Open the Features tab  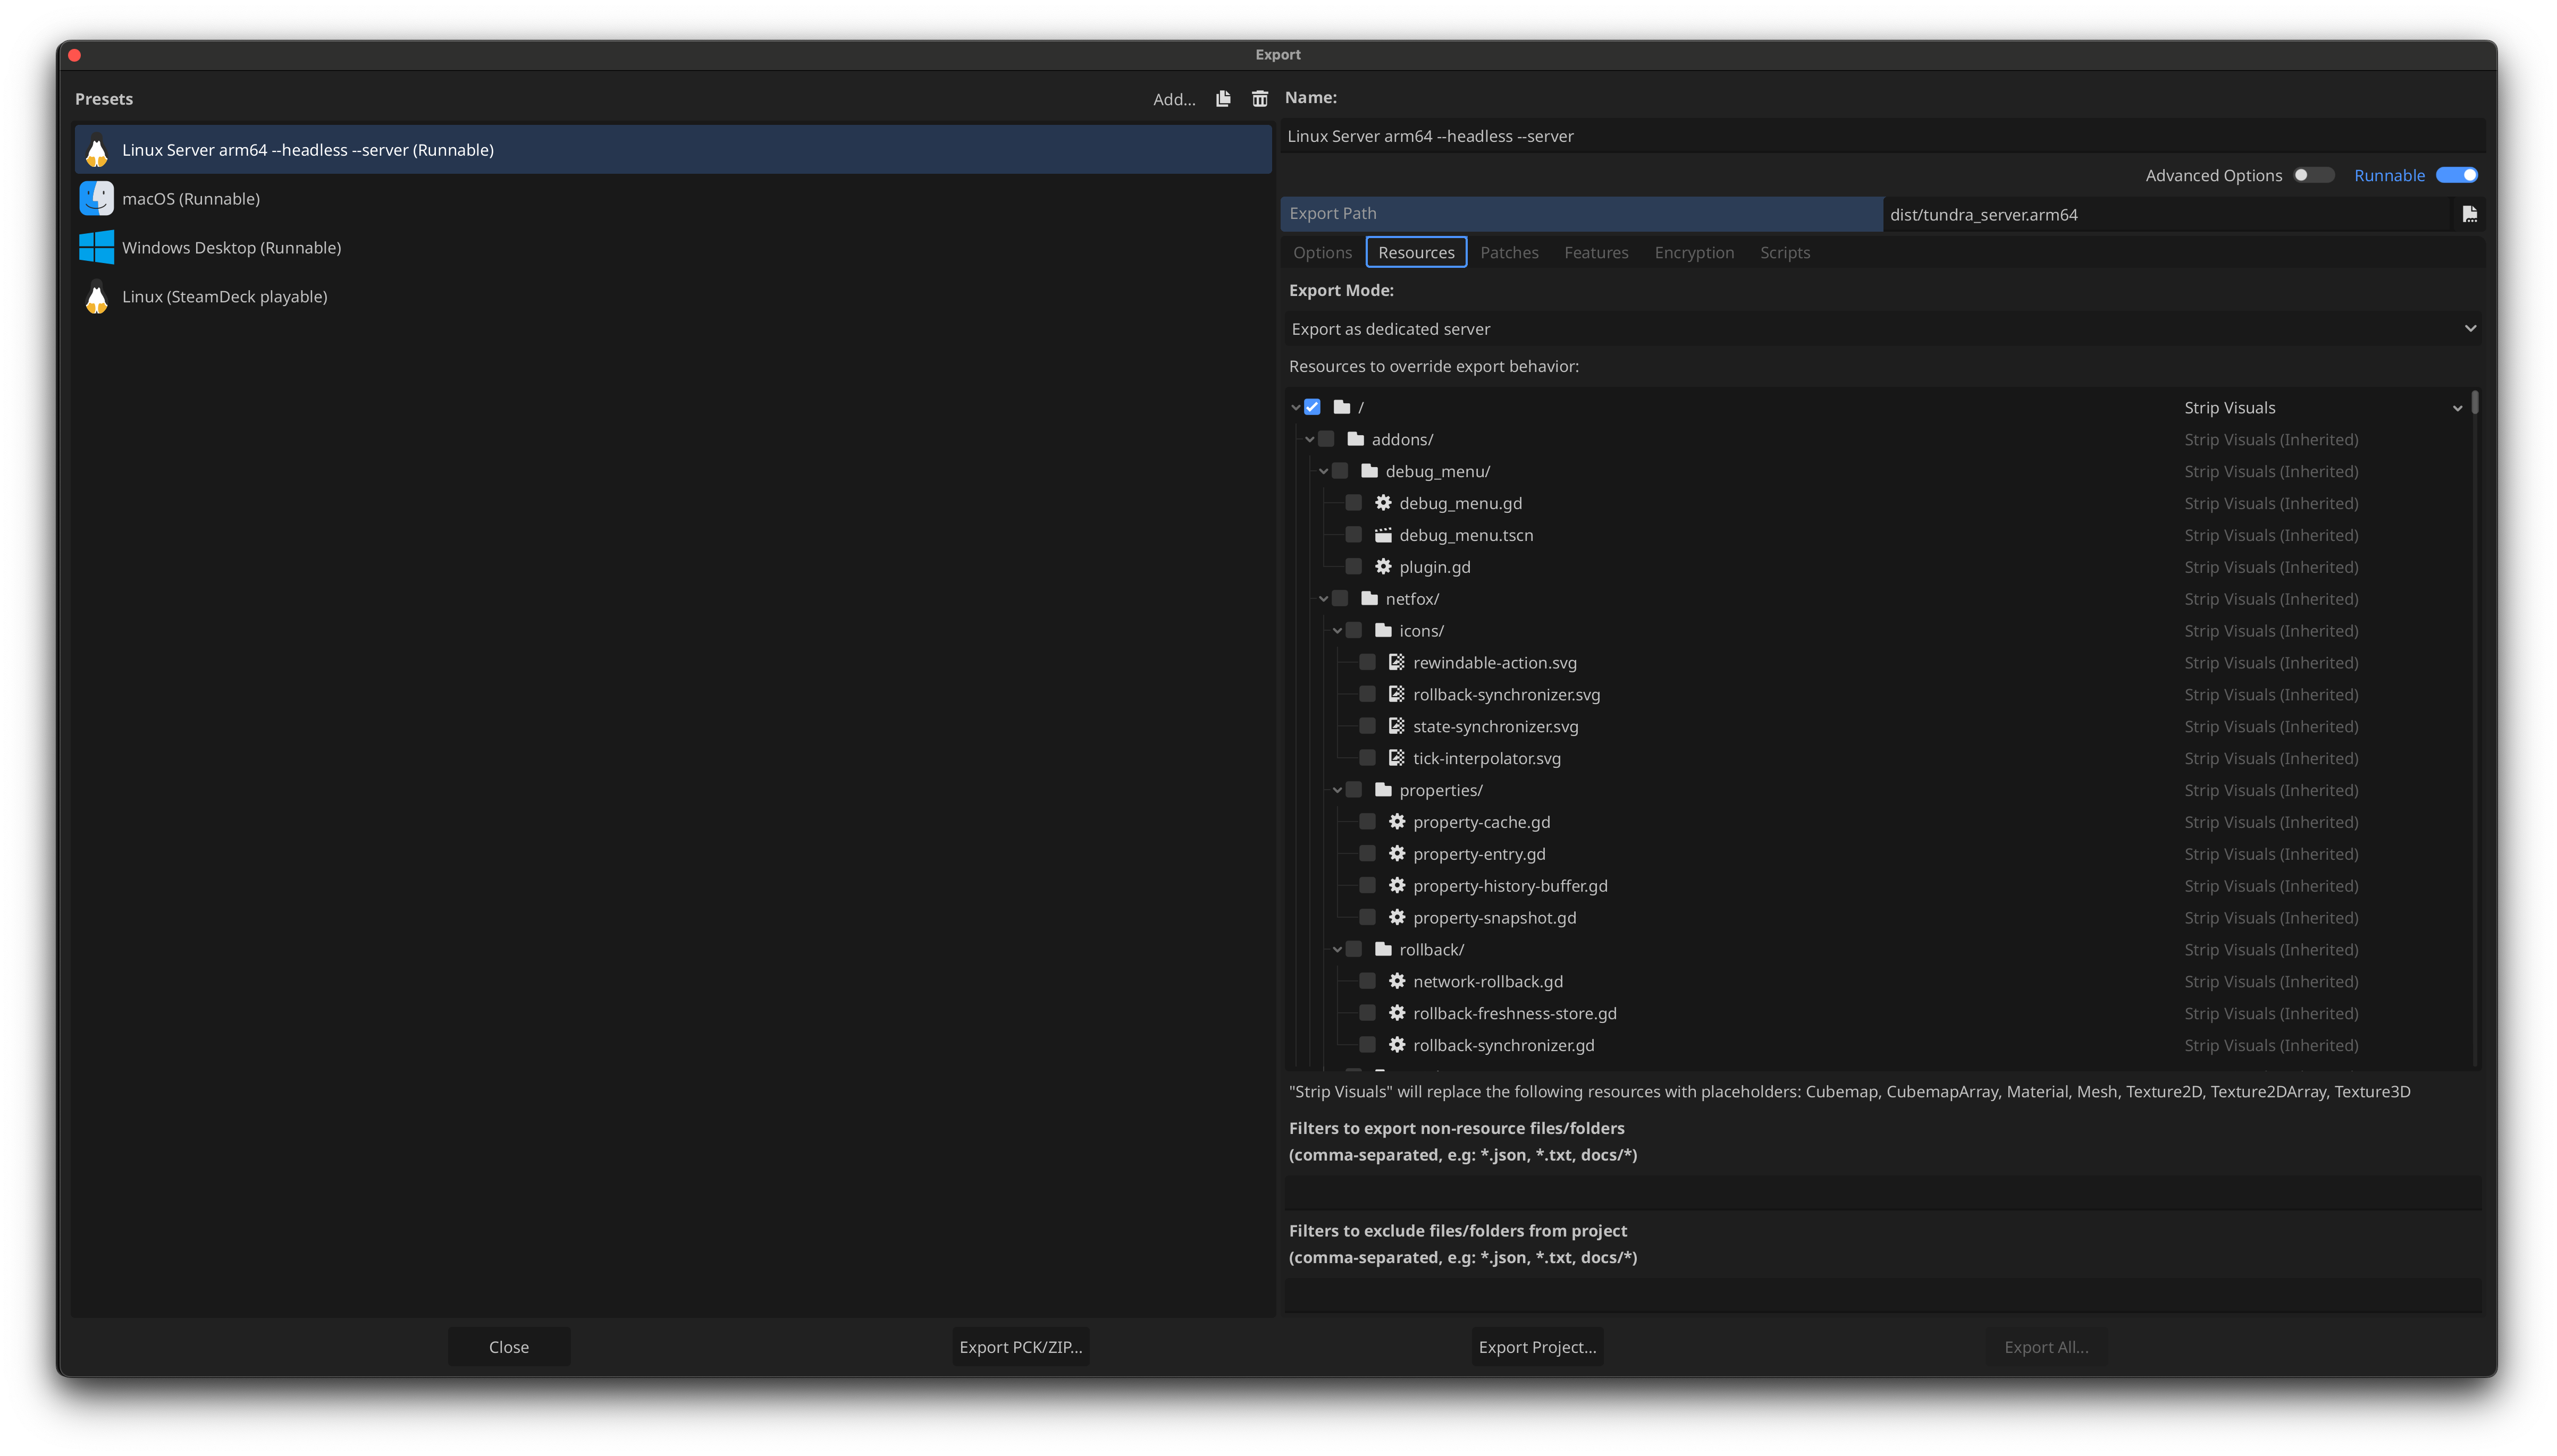coord(1596,253)
